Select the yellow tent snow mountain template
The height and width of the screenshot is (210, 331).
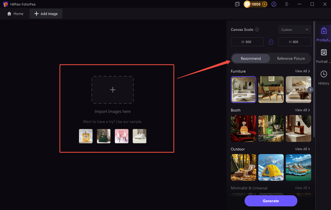click(271, 168)
